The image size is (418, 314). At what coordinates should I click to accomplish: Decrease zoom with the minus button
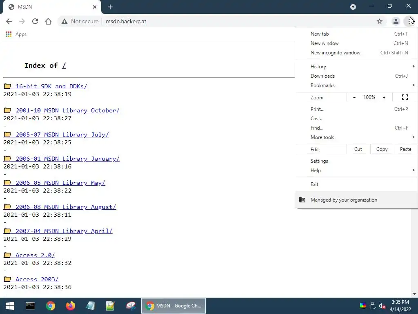tap(354, 97)
